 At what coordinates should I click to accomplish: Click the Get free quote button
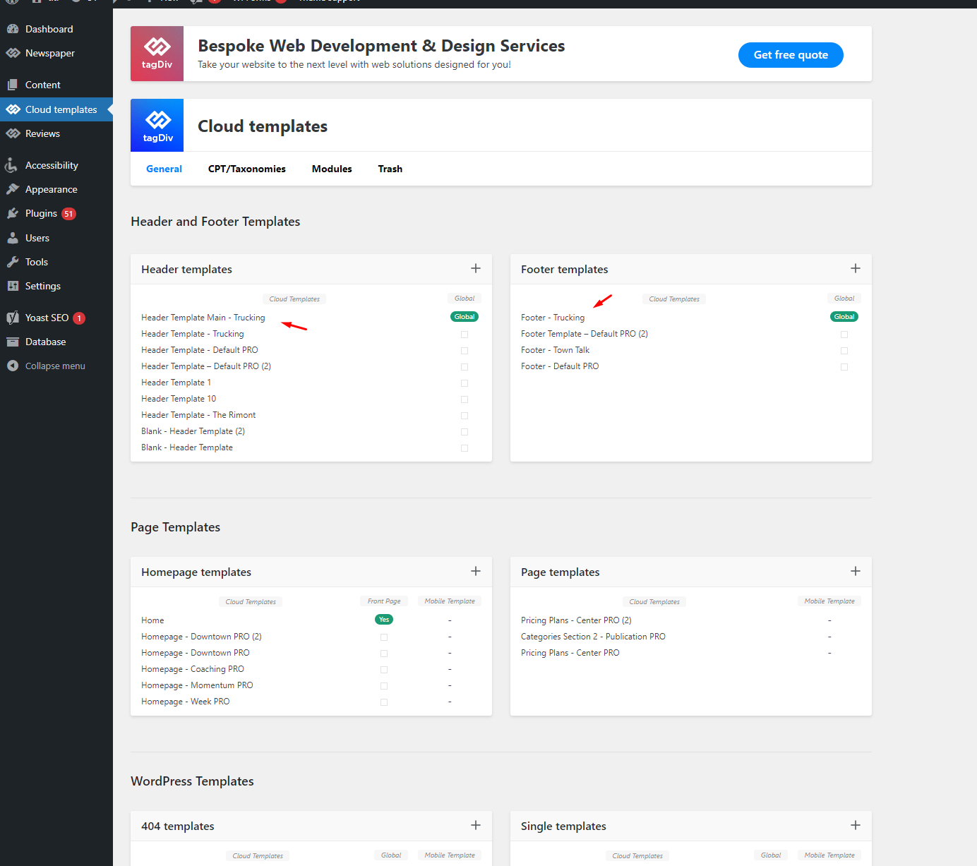click(791, 55)
